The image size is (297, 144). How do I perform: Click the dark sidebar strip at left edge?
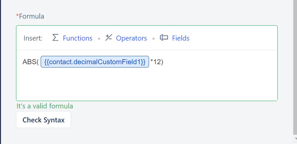point(0,72)
